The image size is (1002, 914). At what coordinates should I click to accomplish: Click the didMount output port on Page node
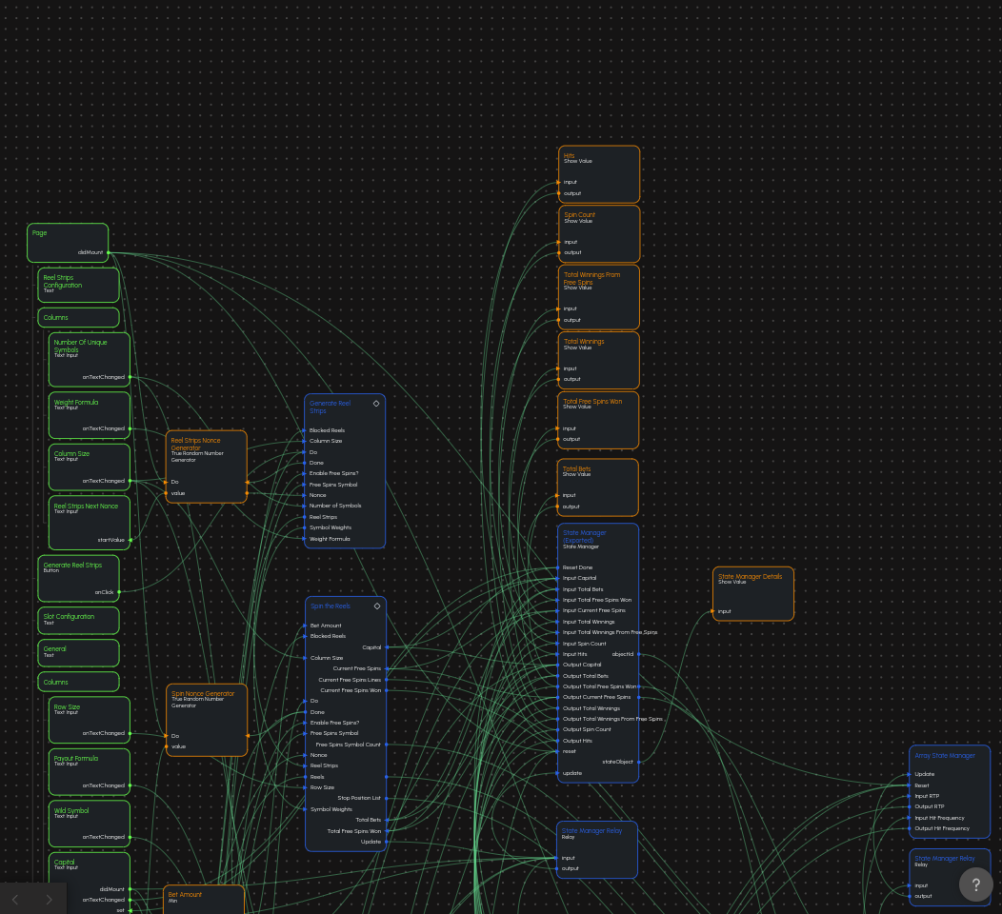pos(108,252)
